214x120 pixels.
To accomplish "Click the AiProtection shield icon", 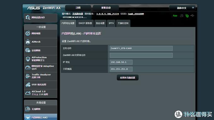I will [x=28, y=59].
